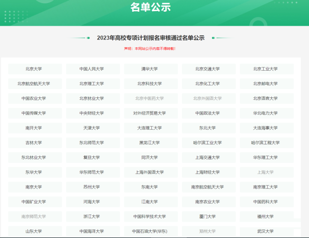Click 北京科技大学
309x238 pixels.
coord(151,84)
